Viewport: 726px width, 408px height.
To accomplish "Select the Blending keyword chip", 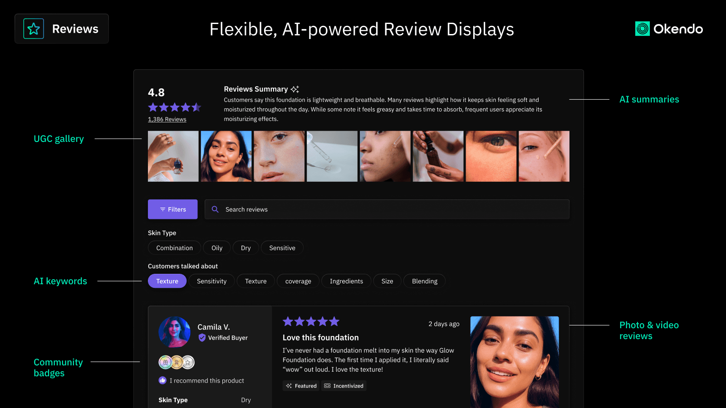I will (424, 281).
